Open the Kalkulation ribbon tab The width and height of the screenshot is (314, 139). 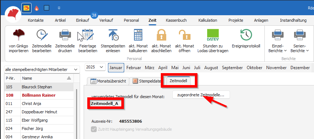point(208,20)
